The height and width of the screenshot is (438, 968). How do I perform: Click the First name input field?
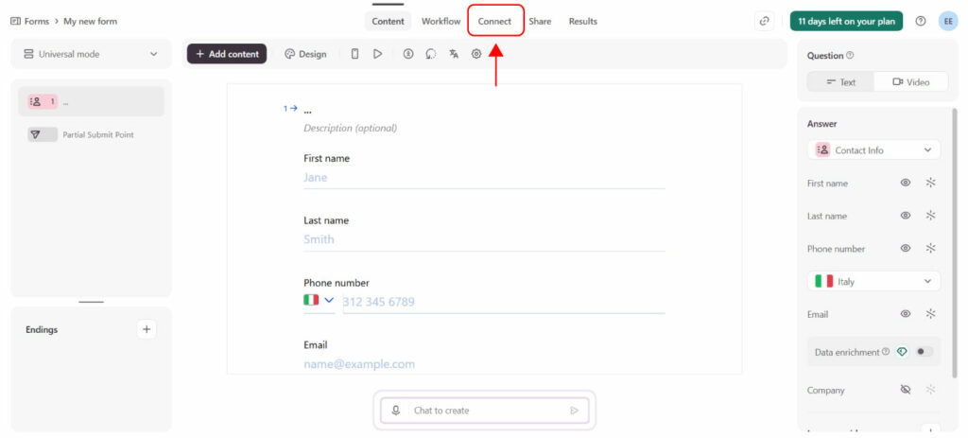pyautogui.click(x=484, y=178)
